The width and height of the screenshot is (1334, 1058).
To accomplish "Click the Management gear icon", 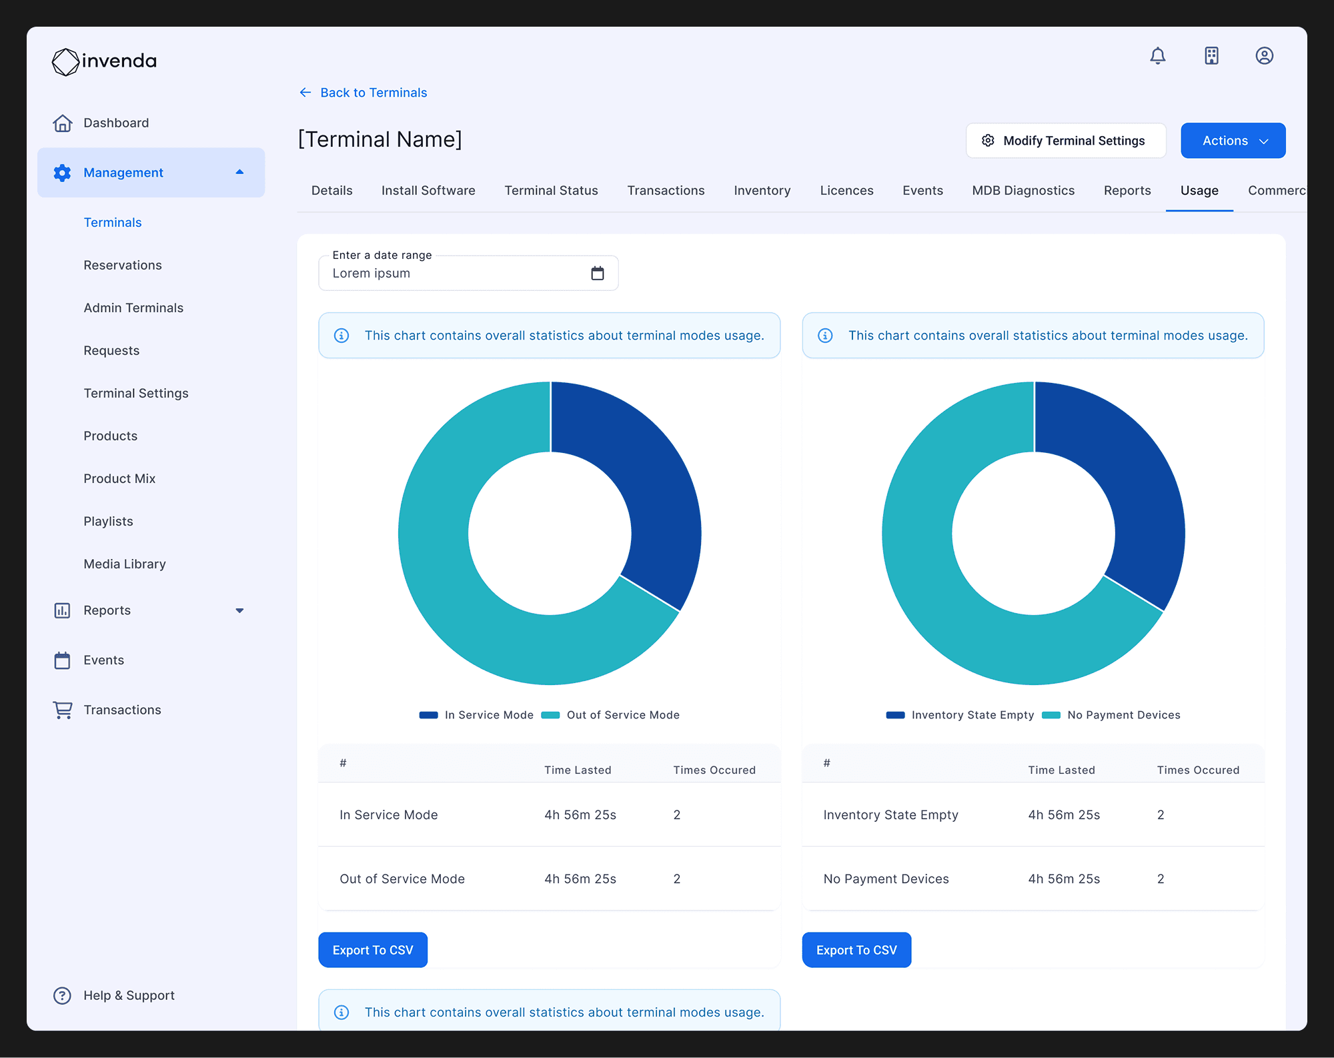I will pyautogui.click(x=62, y=173).
